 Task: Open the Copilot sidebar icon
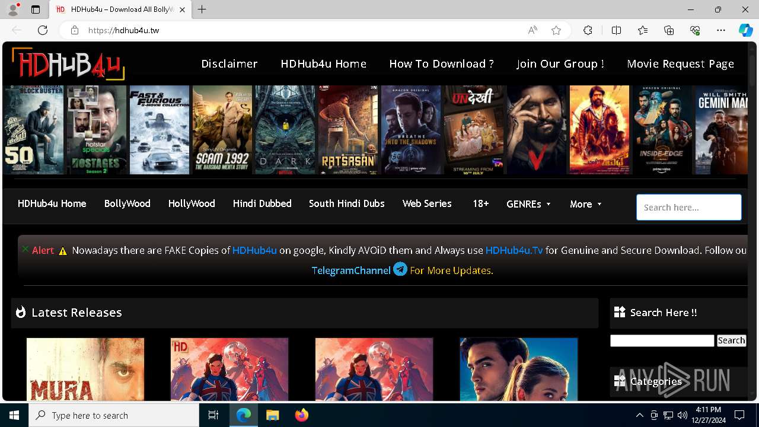pos(745,30)
